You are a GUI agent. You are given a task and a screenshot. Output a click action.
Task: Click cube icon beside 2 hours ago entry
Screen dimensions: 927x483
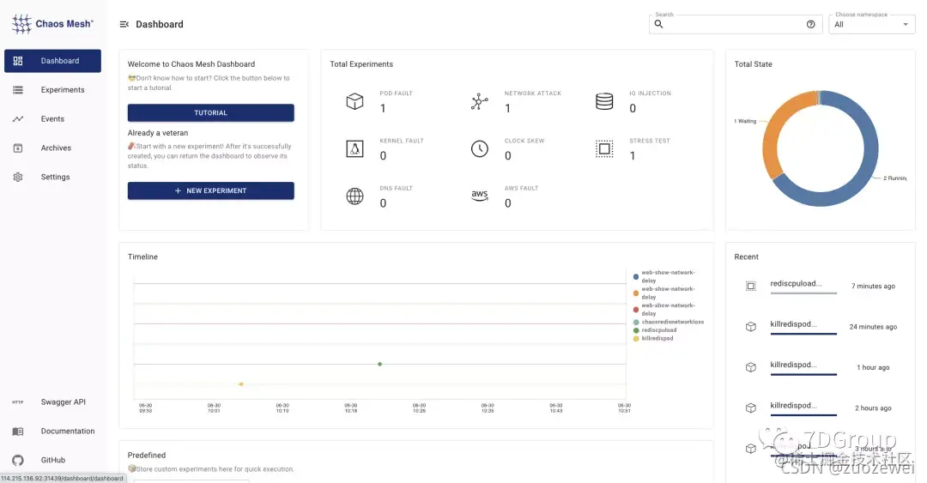click(751, 408)
